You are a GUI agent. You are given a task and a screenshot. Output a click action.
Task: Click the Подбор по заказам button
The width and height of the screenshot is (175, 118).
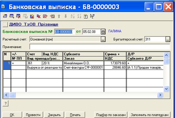[111, 115]
